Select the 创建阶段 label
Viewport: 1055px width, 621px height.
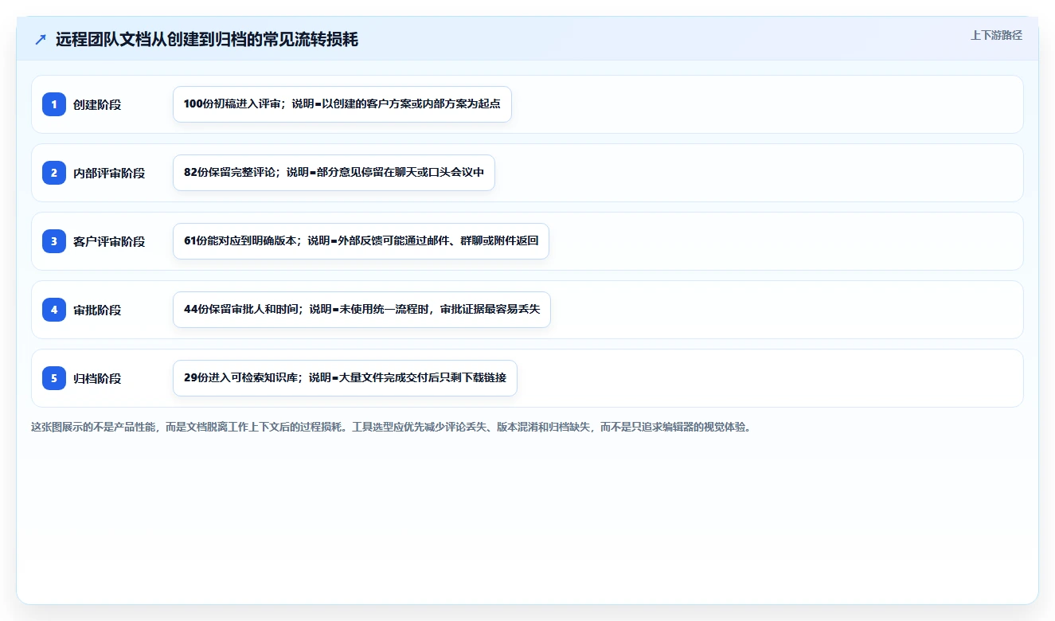coord(97,104)
